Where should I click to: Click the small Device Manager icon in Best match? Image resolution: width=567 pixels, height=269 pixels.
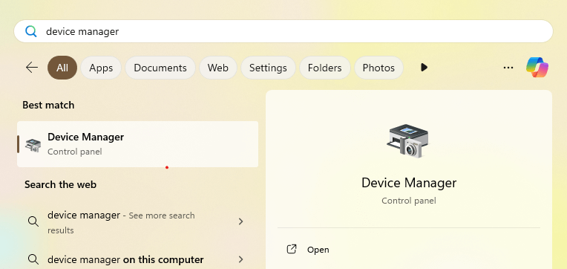(33, 144)
